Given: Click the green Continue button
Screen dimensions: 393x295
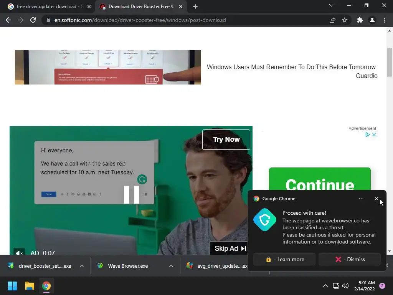Looking at the screenshot, I should pyautogui.click(x=320, y=179).
